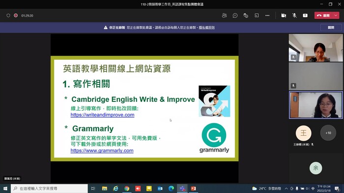This screenshot has height=193, width=344.
Task: Select the highlighted speaker video thumbnail
Action: pos(315,105)
